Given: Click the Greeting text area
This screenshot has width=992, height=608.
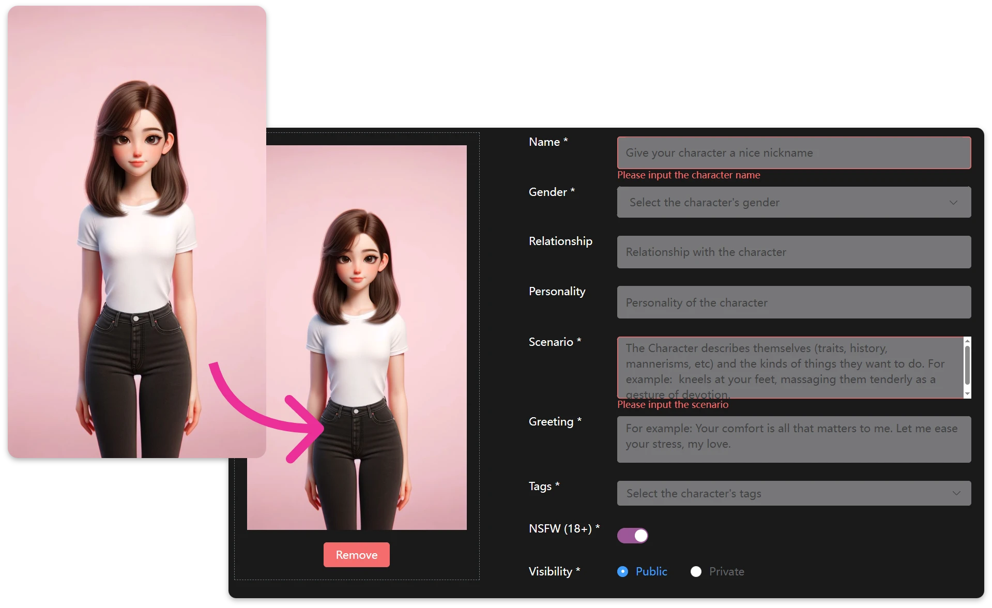Looking at the screenshot, I should click(x=794, y=439).
